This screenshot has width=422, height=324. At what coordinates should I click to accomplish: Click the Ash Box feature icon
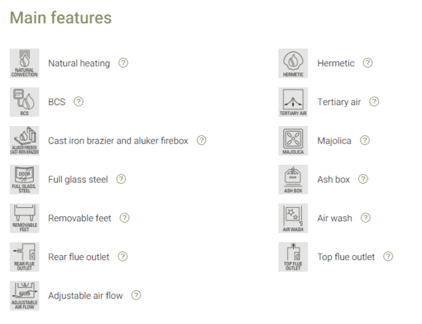click(293, 180)
